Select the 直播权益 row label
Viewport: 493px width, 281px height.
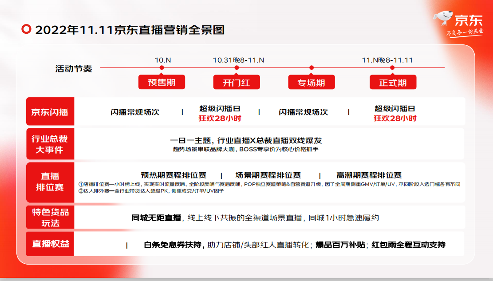point(50,244)
